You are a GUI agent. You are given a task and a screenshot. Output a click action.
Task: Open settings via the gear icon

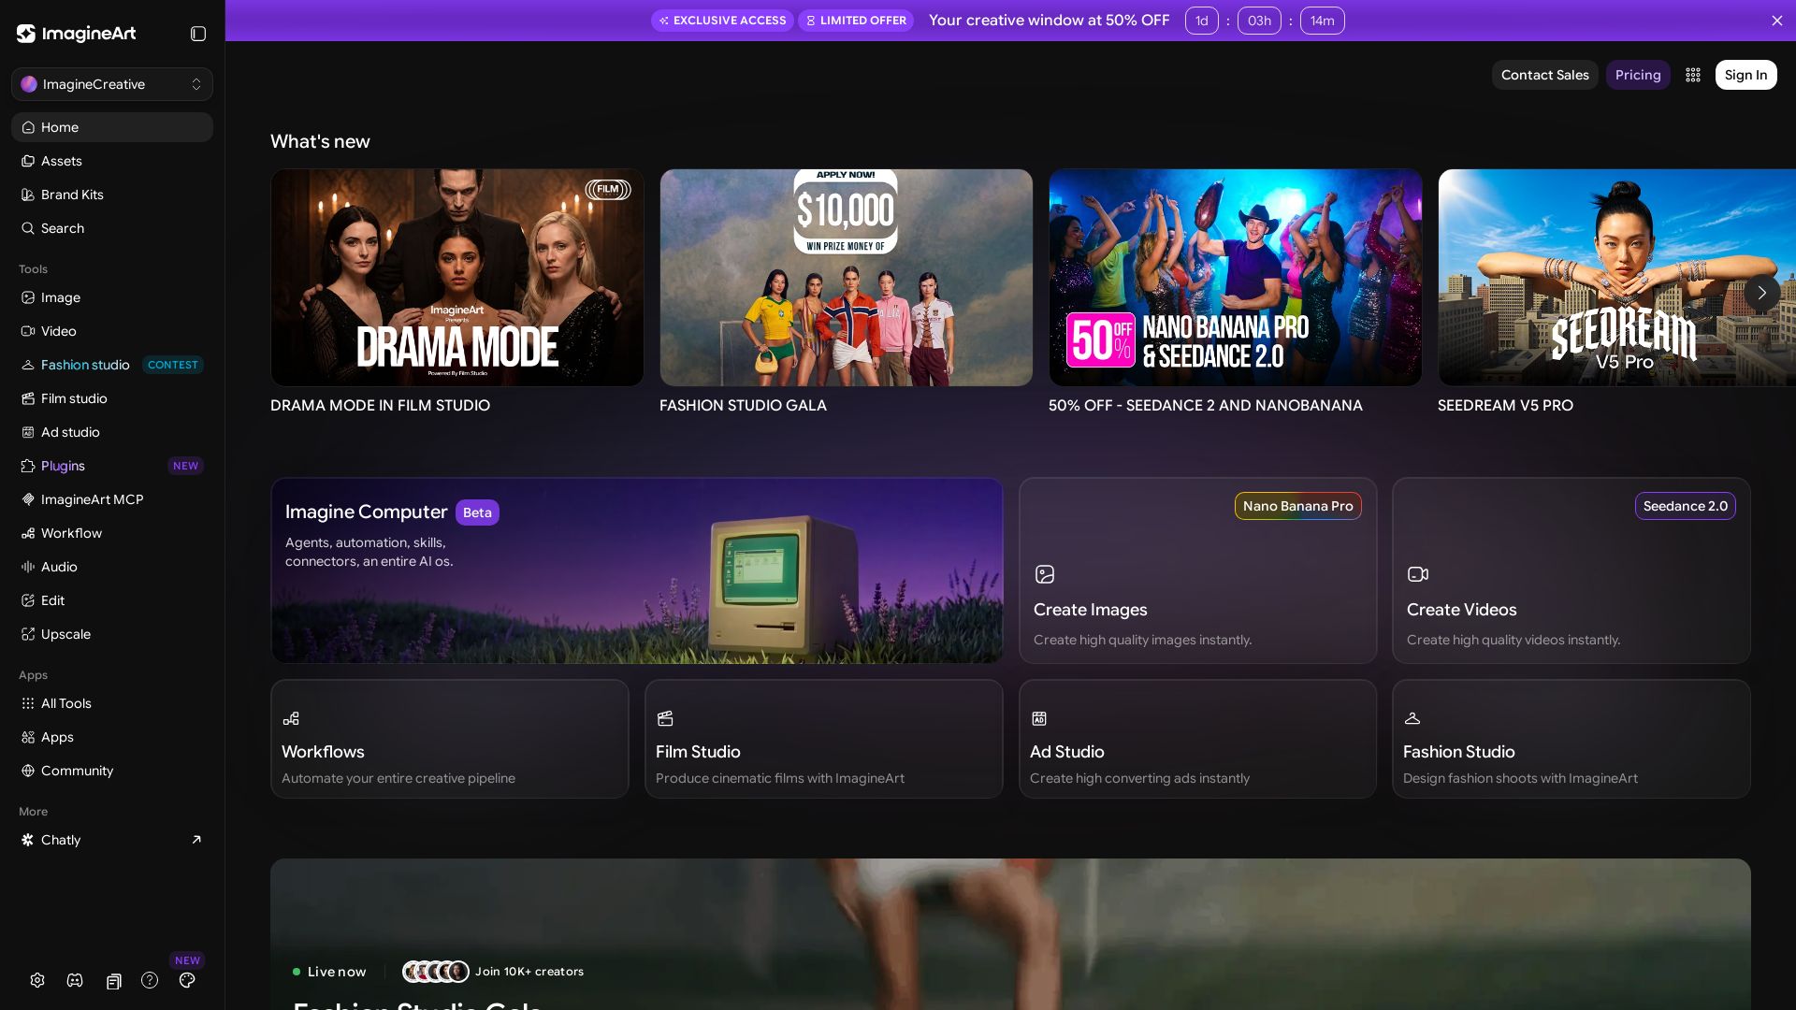pyautogui.click(x=37, y=980)
